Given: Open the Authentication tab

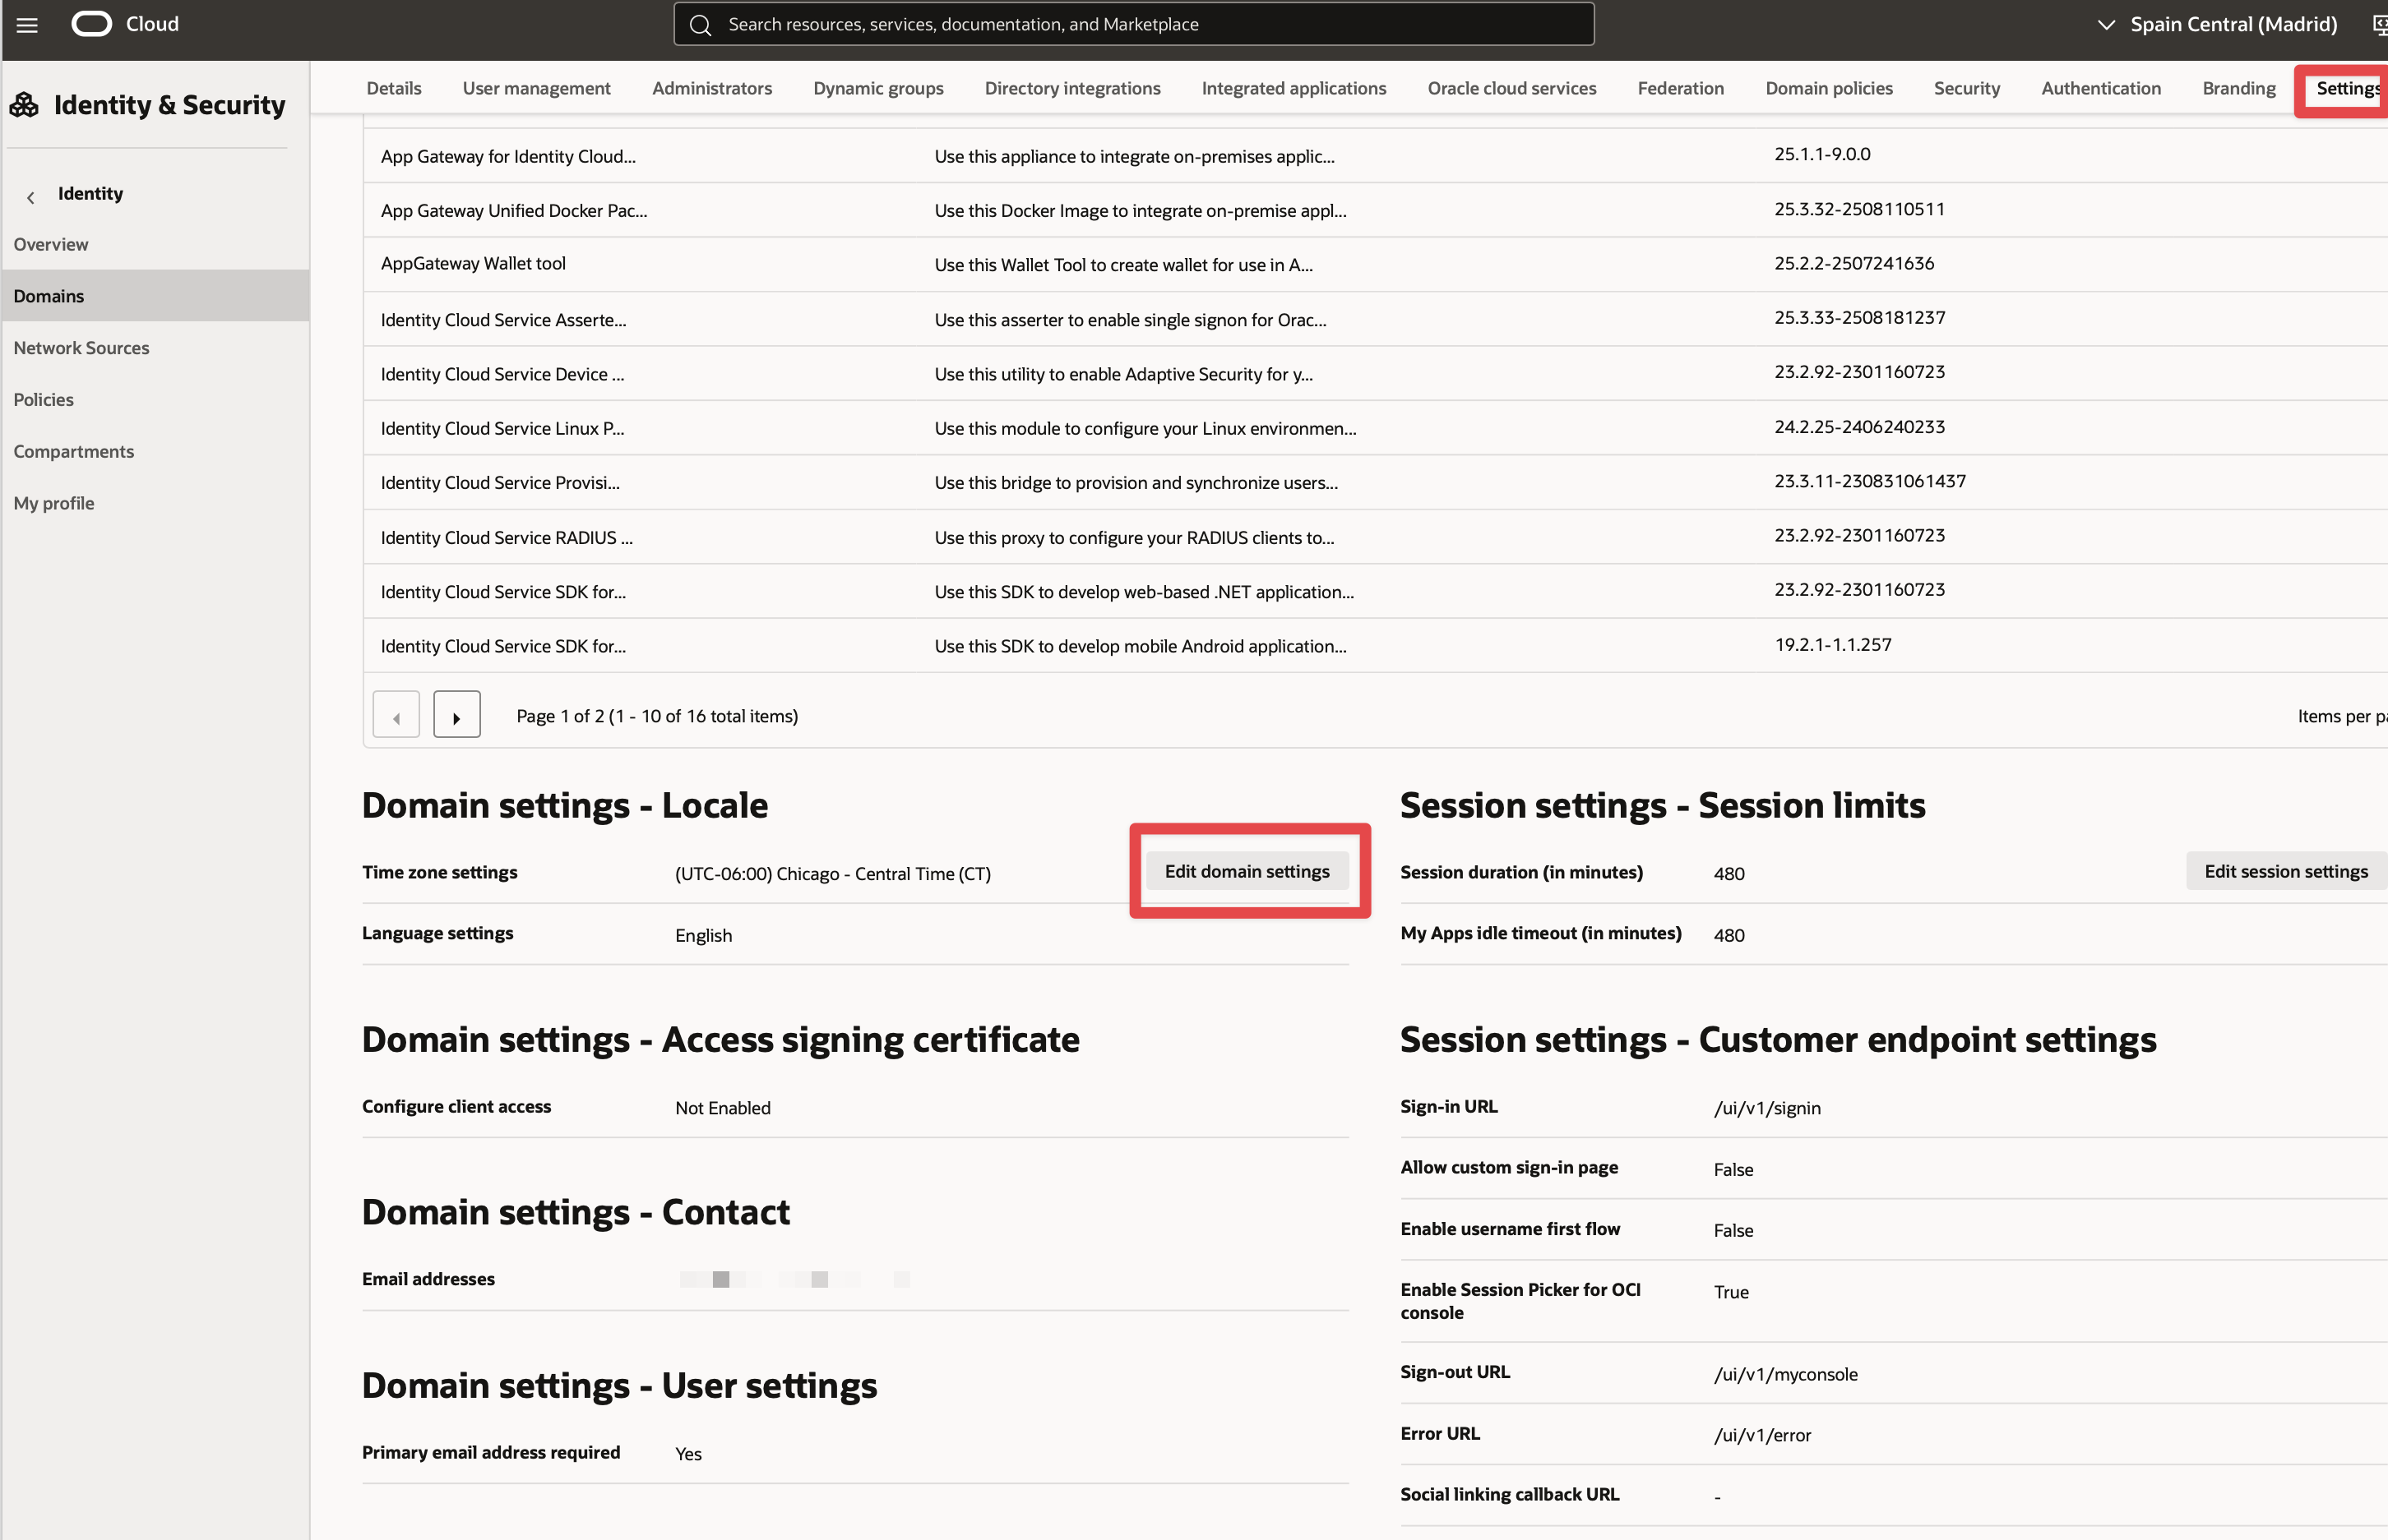Looking at the screenshot, I should tap(2100, 89).
